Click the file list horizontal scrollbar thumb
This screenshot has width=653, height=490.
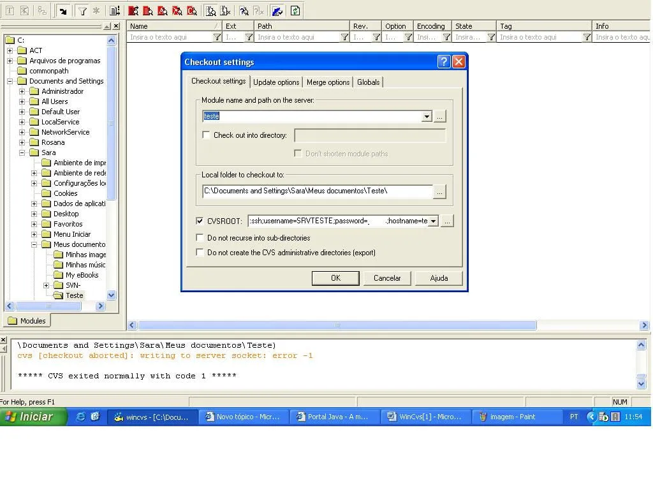[337, 325]
